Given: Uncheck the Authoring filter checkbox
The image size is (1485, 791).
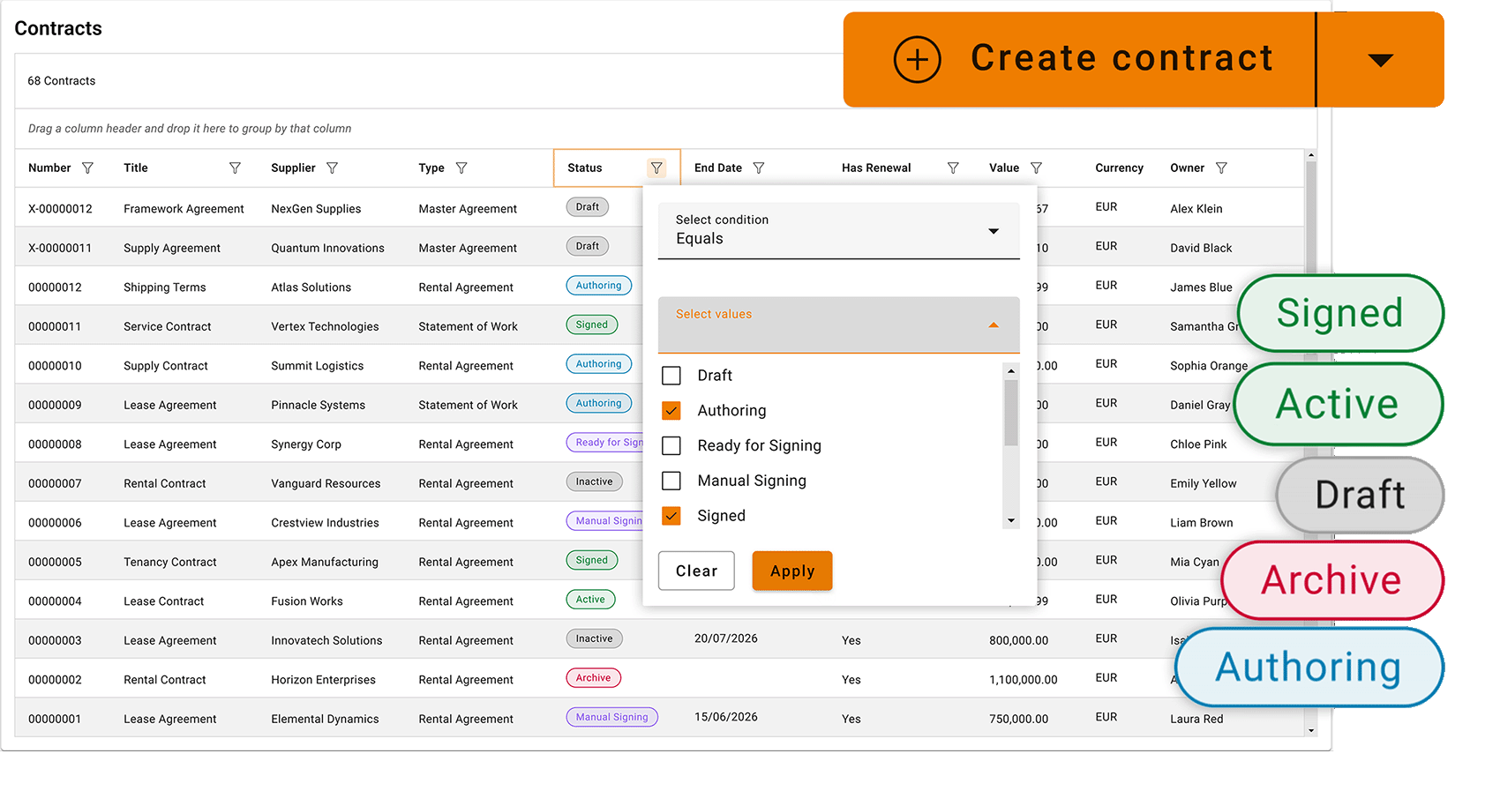Looking at the screenshot, I should tap(671, 411).
